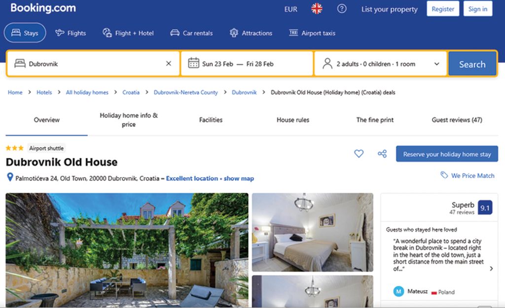Open the bedroom photo thumbnail
505x308 pixels.
point(312,232)
